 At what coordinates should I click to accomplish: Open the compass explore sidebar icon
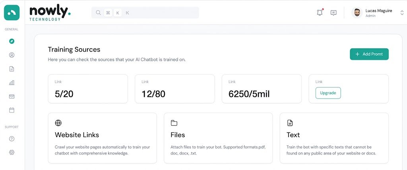12,41
